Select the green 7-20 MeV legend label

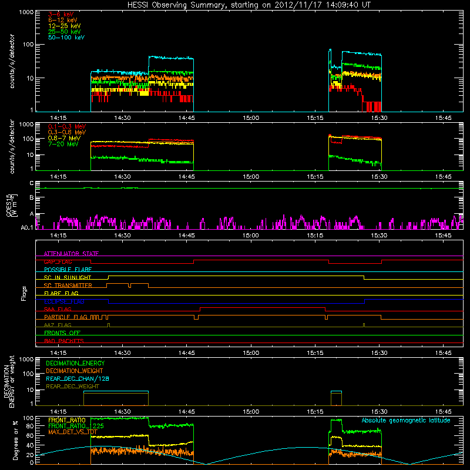pyautogui.click(x=63, y=144)
